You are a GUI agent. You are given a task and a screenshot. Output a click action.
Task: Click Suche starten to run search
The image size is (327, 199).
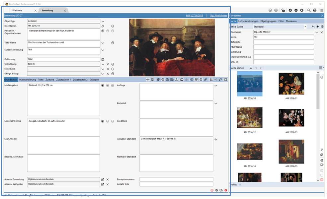tap(238, 68)
